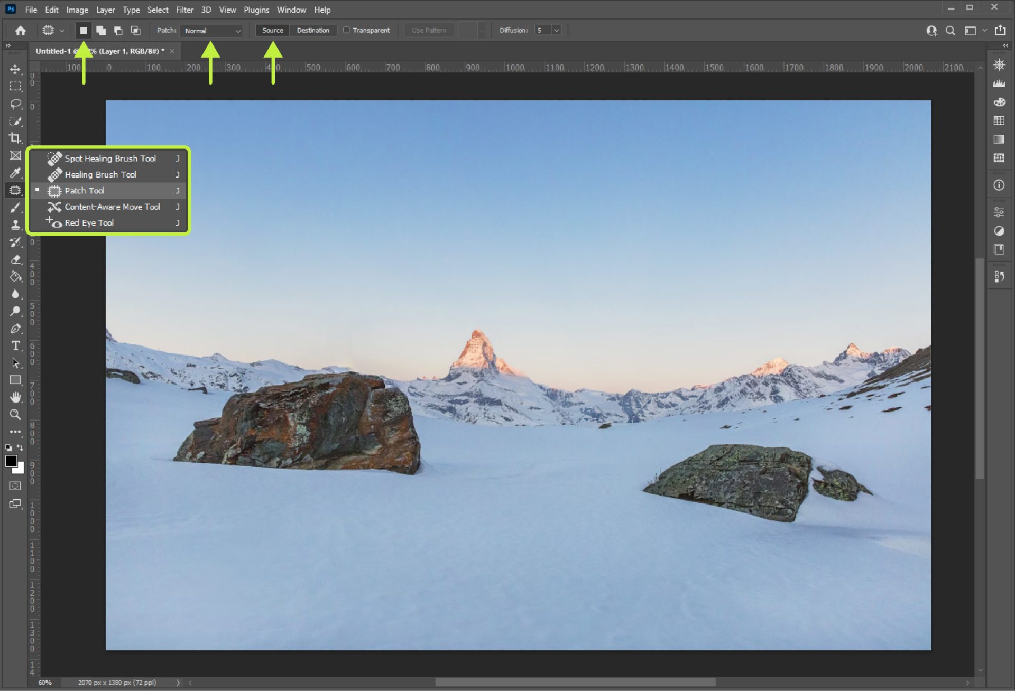
Task: Click the vertical scrollbar thumb
Action: (980, 368)
